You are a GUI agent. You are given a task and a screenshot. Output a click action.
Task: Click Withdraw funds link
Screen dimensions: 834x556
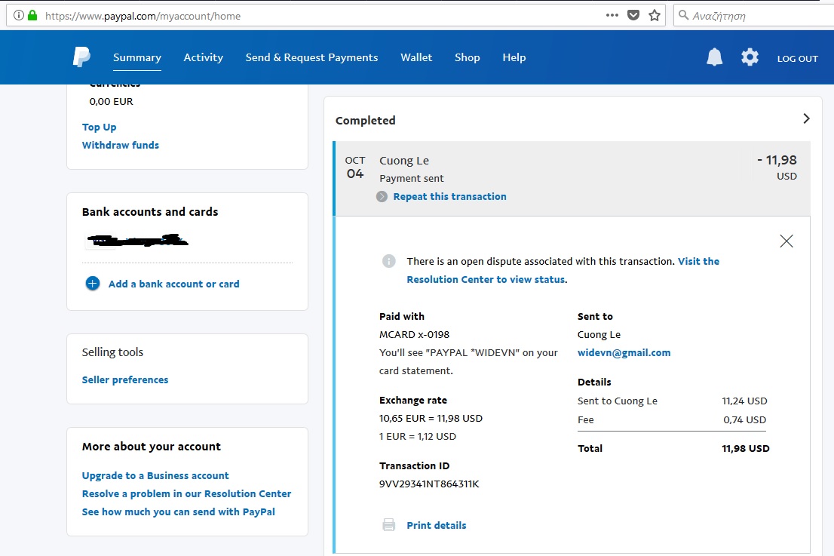point(120,146)
